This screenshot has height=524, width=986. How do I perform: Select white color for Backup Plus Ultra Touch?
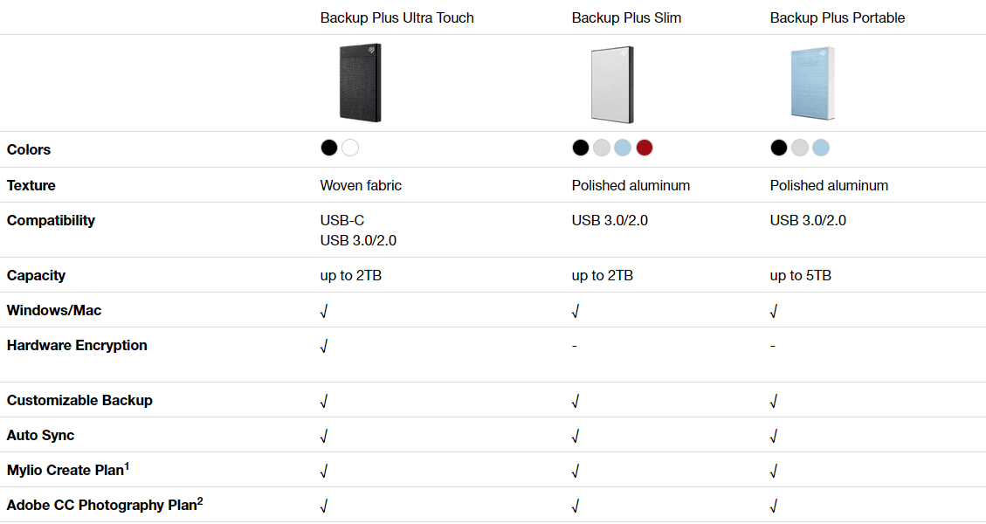(350, 148)
